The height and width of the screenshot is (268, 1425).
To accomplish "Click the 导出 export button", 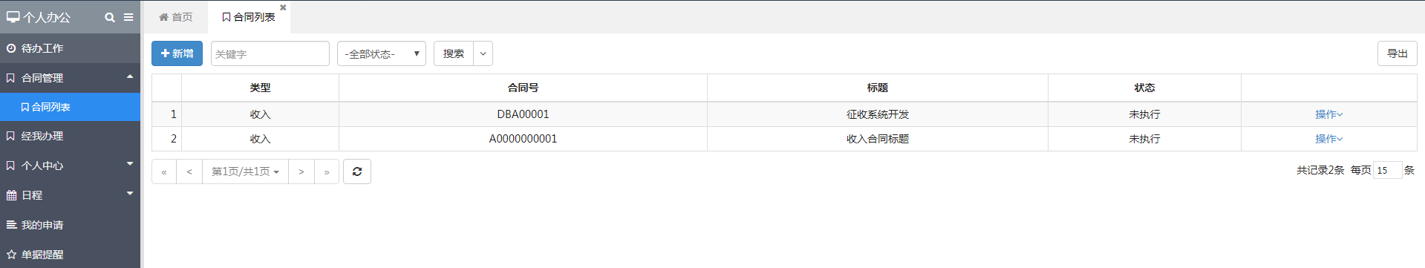I will coord(1397,53).
